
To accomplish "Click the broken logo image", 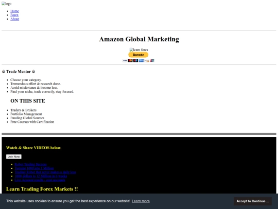I will (7, 4).
